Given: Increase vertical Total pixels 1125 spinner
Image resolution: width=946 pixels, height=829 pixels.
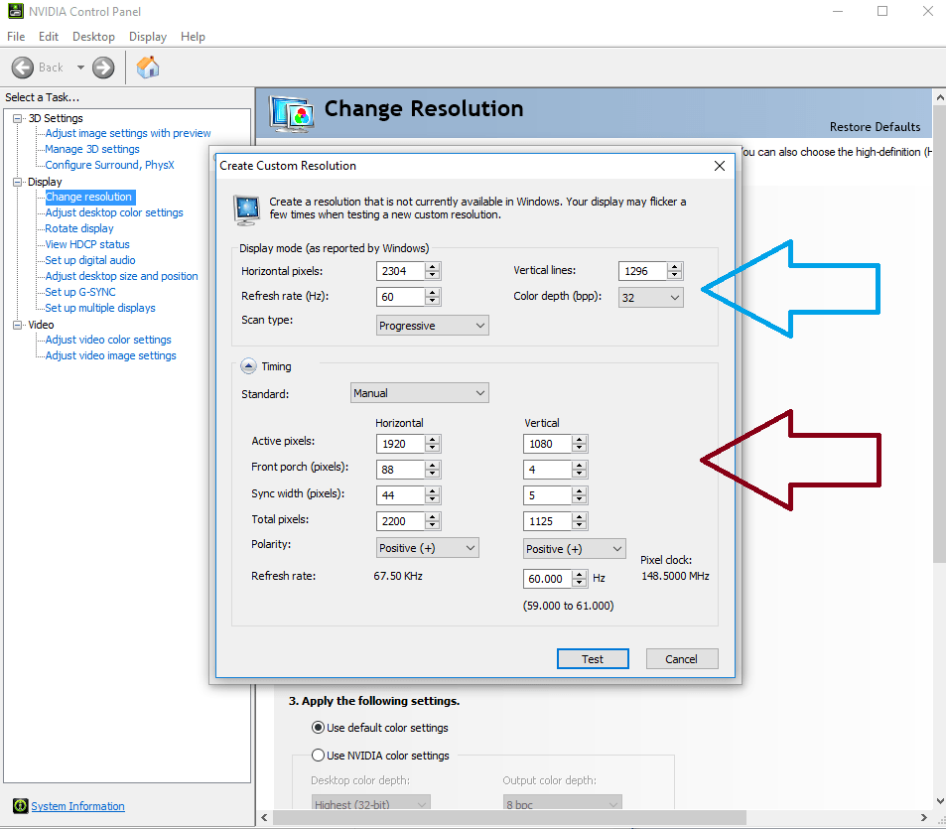Looking at the screenshot, I should click(579, 516).
